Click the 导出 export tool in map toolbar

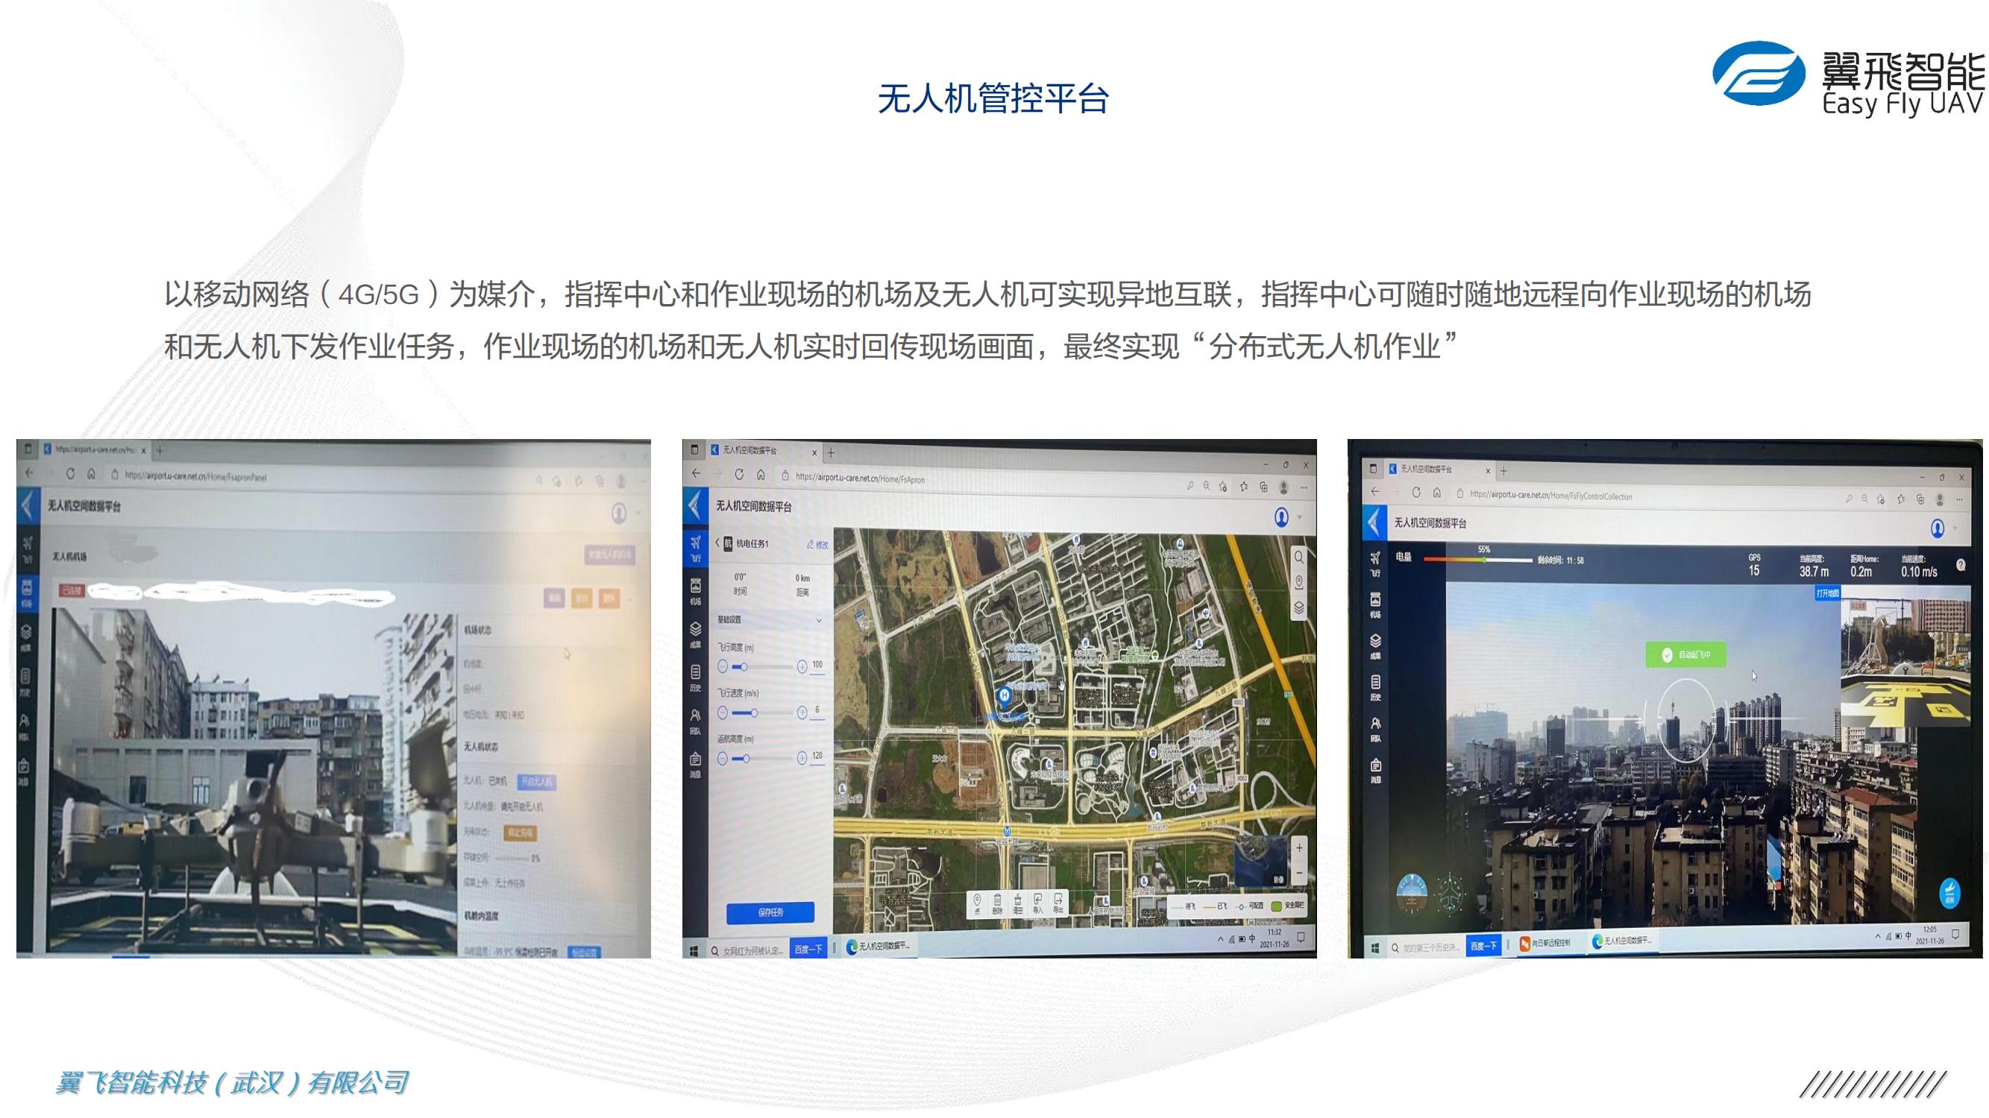pyautogui.click(x=1058, y=903)
